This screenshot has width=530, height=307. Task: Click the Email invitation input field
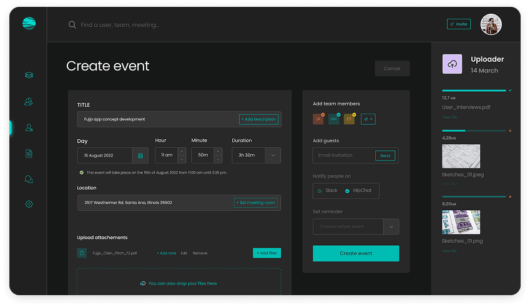point(343,155)
